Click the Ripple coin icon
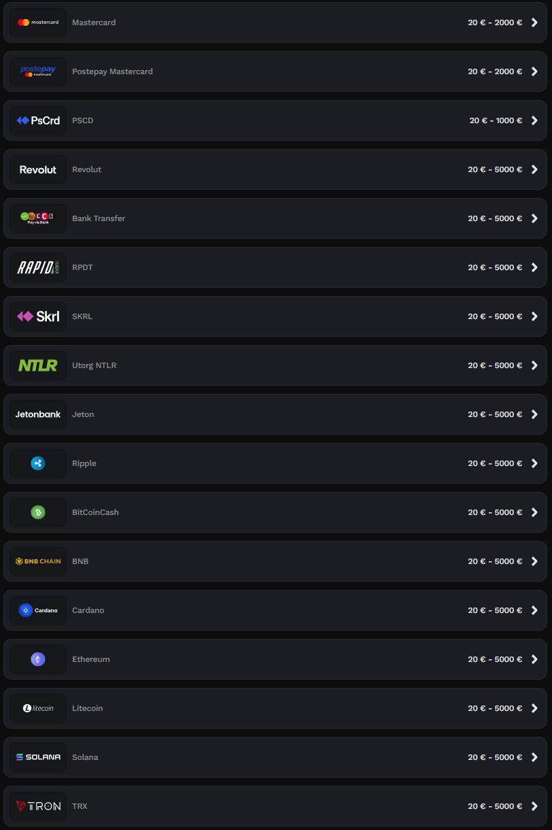This screenshot has height=830, width=552. (x=38, y=463)
